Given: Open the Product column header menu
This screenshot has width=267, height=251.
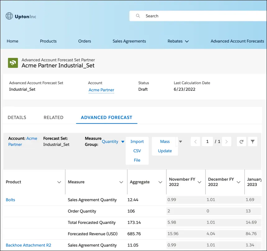Looking at the screenshot, I should (60, 182).
